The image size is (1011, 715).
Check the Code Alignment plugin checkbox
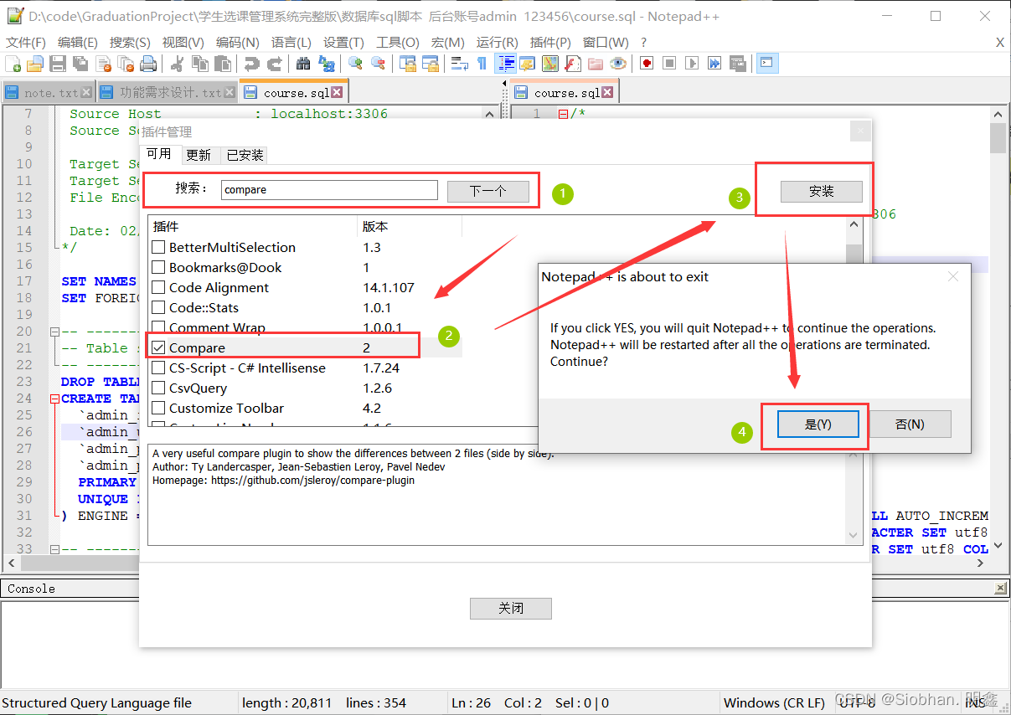click(x=158, y=287)
